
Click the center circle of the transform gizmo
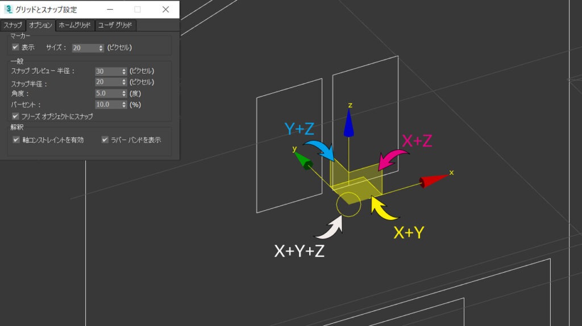(x=348, y=204)
